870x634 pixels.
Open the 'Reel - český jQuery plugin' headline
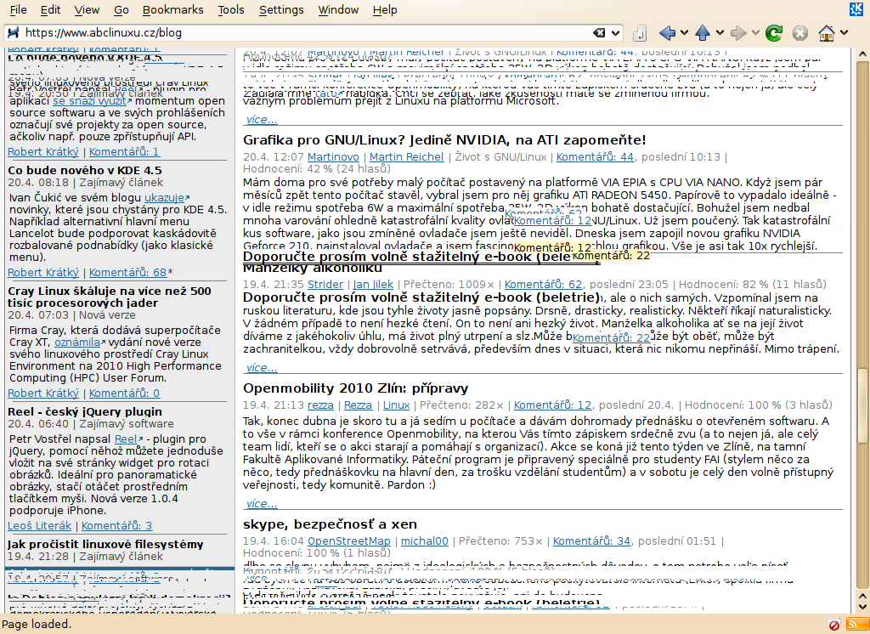(85, 411)
